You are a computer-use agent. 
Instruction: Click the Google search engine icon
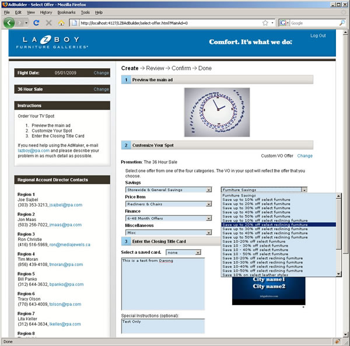(x=284, y=23)
